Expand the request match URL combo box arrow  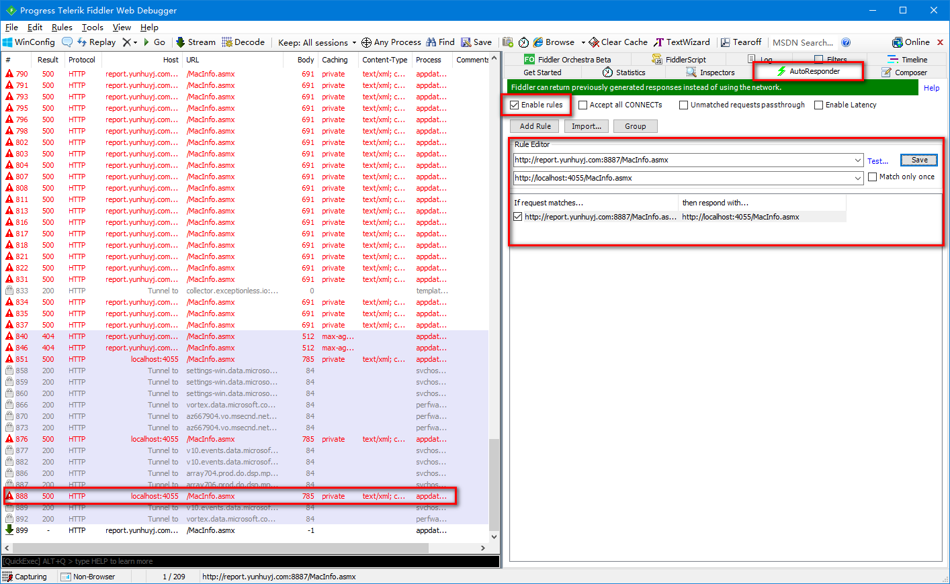858,160
